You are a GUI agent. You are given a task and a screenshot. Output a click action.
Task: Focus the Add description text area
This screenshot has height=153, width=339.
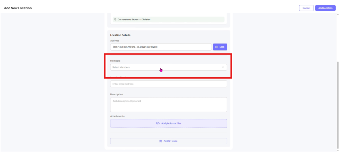pyautogui.click(x=168, y=105)
